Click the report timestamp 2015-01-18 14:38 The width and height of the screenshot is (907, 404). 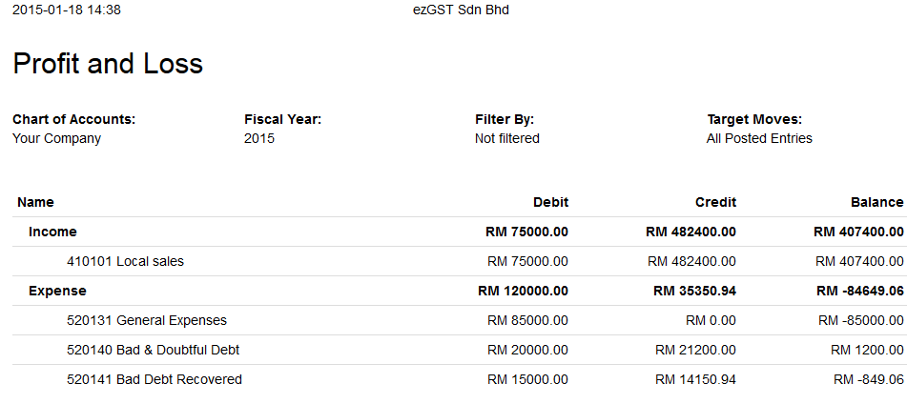click(x=67, y=10)
